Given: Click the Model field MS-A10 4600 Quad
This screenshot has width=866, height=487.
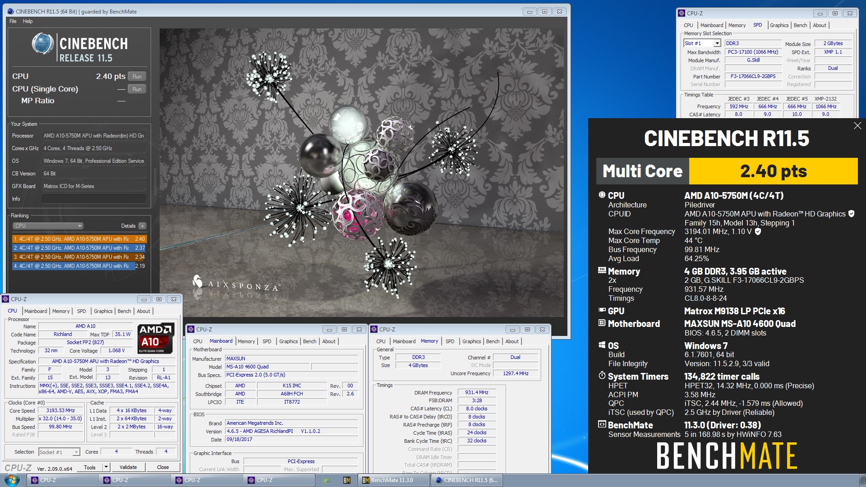Looking at the screenshot, I should [267, 367].
